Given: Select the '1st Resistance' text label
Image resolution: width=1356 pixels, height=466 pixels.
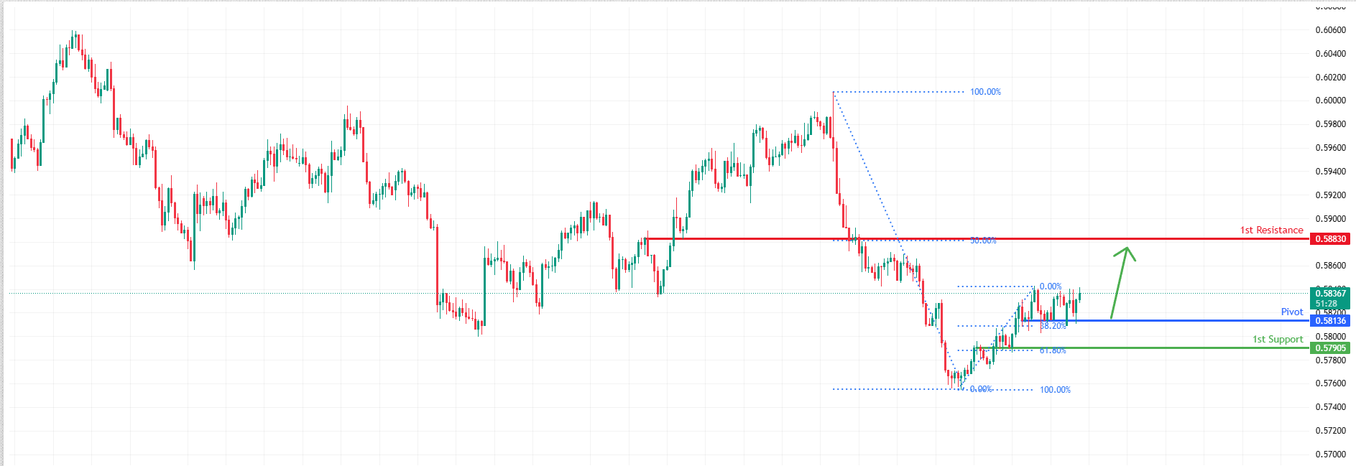Looking at the screenshot, I should tap(1271, 230).
